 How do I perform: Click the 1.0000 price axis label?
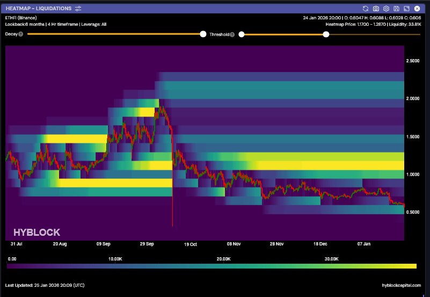413,175
